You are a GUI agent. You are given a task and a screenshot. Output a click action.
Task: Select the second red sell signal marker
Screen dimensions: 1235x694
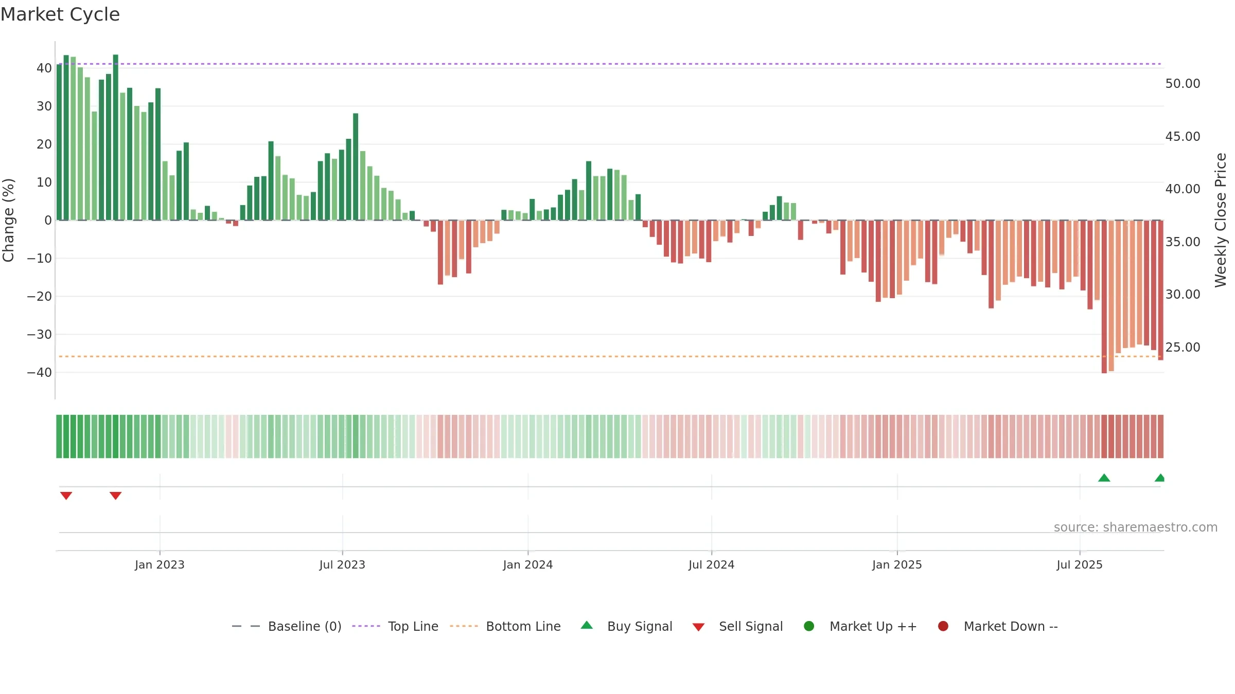click(115, 496)
